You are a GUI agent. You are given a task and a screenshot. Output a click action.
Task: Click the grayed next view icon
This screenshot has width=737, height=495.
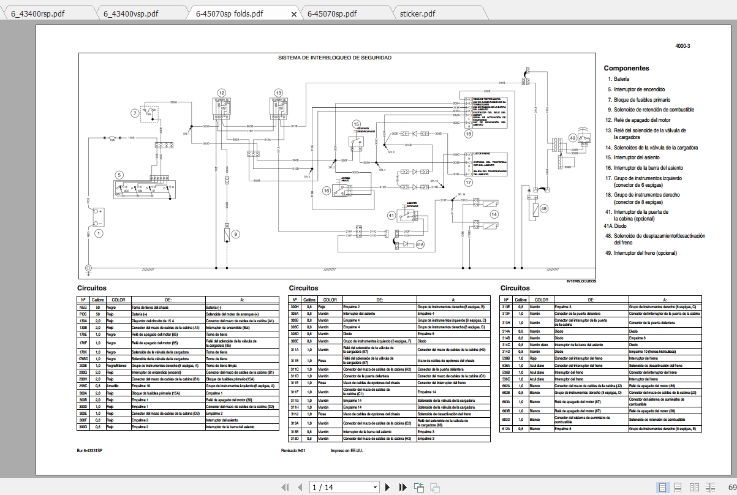(434, 487)
